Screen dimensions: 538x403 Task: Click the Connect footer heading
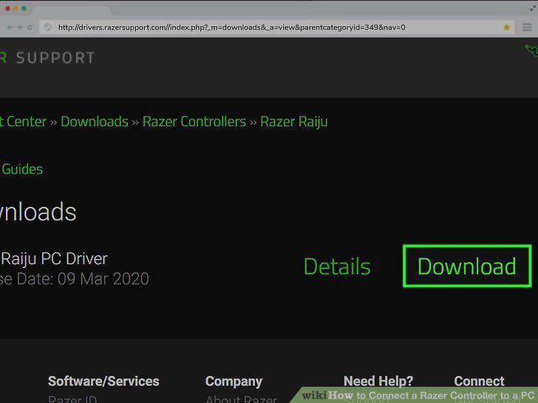click(x=479, y=381)
